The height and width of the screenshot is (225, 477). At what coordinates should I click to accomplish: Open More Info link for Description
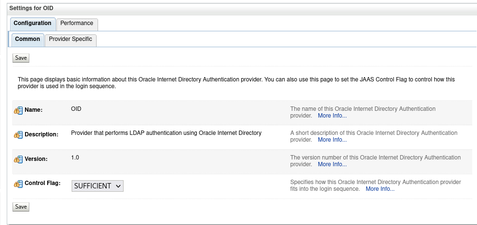(x=332, y=140)
